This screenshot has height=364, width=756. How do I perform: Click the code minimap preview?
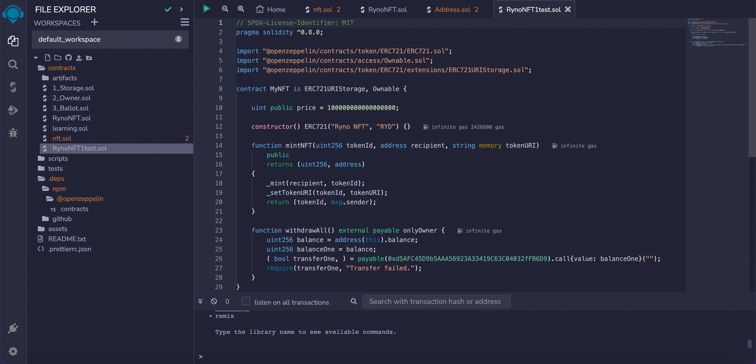[x=717, y=33]
